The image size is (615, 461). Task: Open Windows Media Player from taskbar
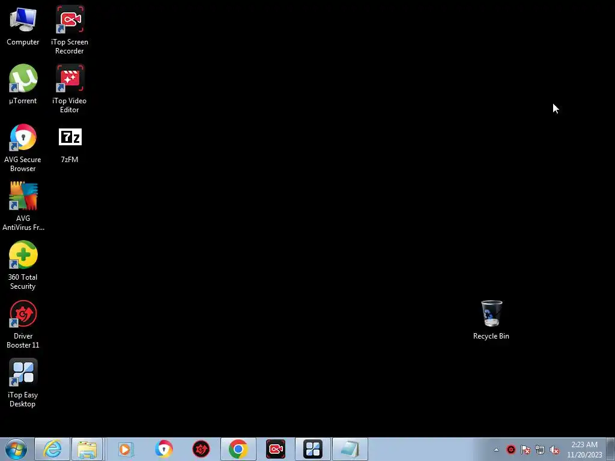126,449
